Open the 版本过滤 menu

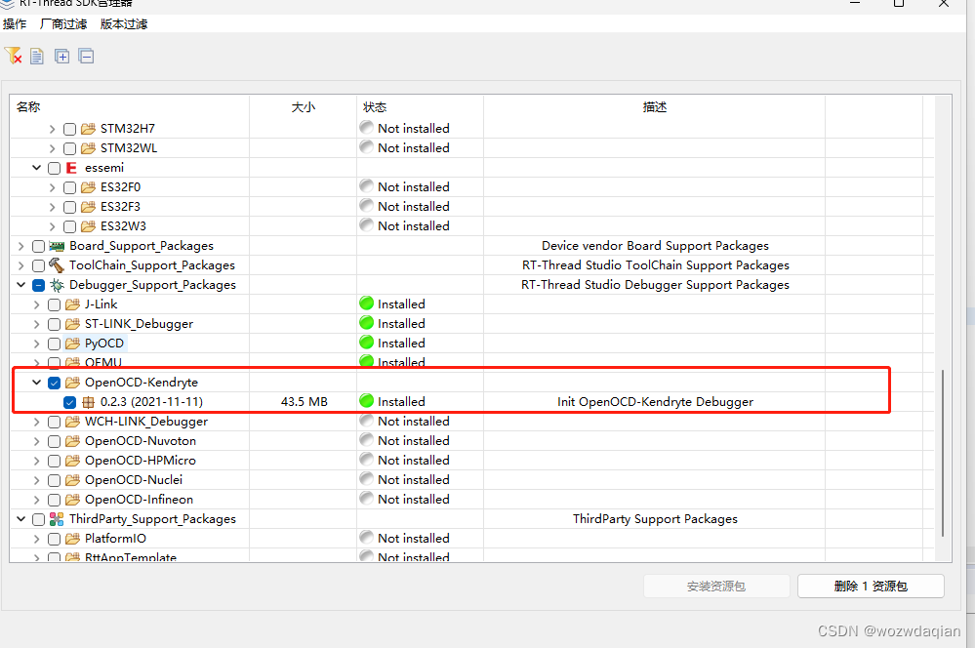click(124, 24)
